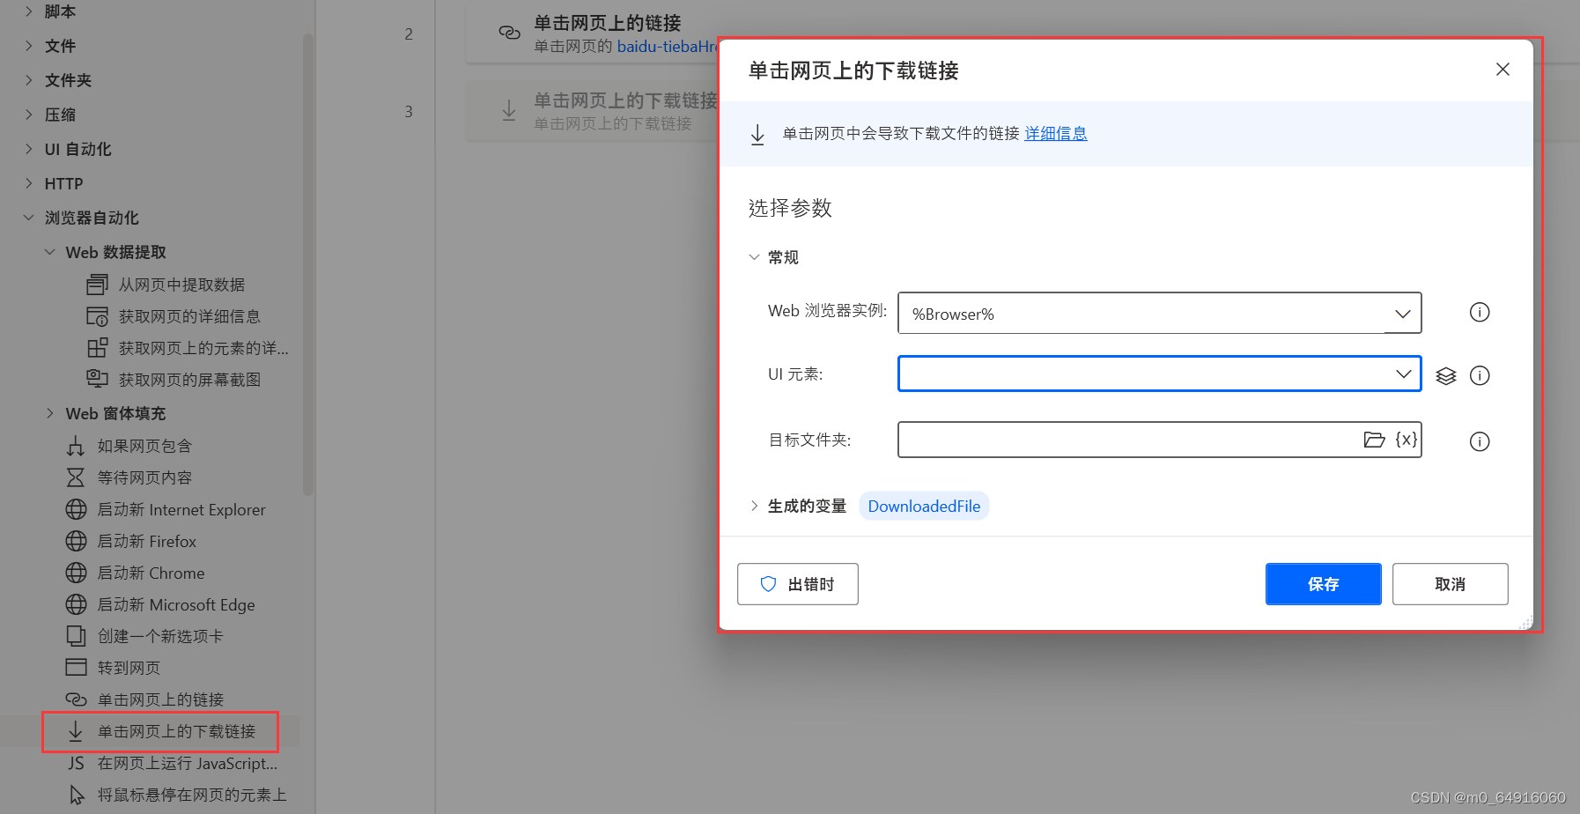Click the 保存 button

coord(1323,584)
